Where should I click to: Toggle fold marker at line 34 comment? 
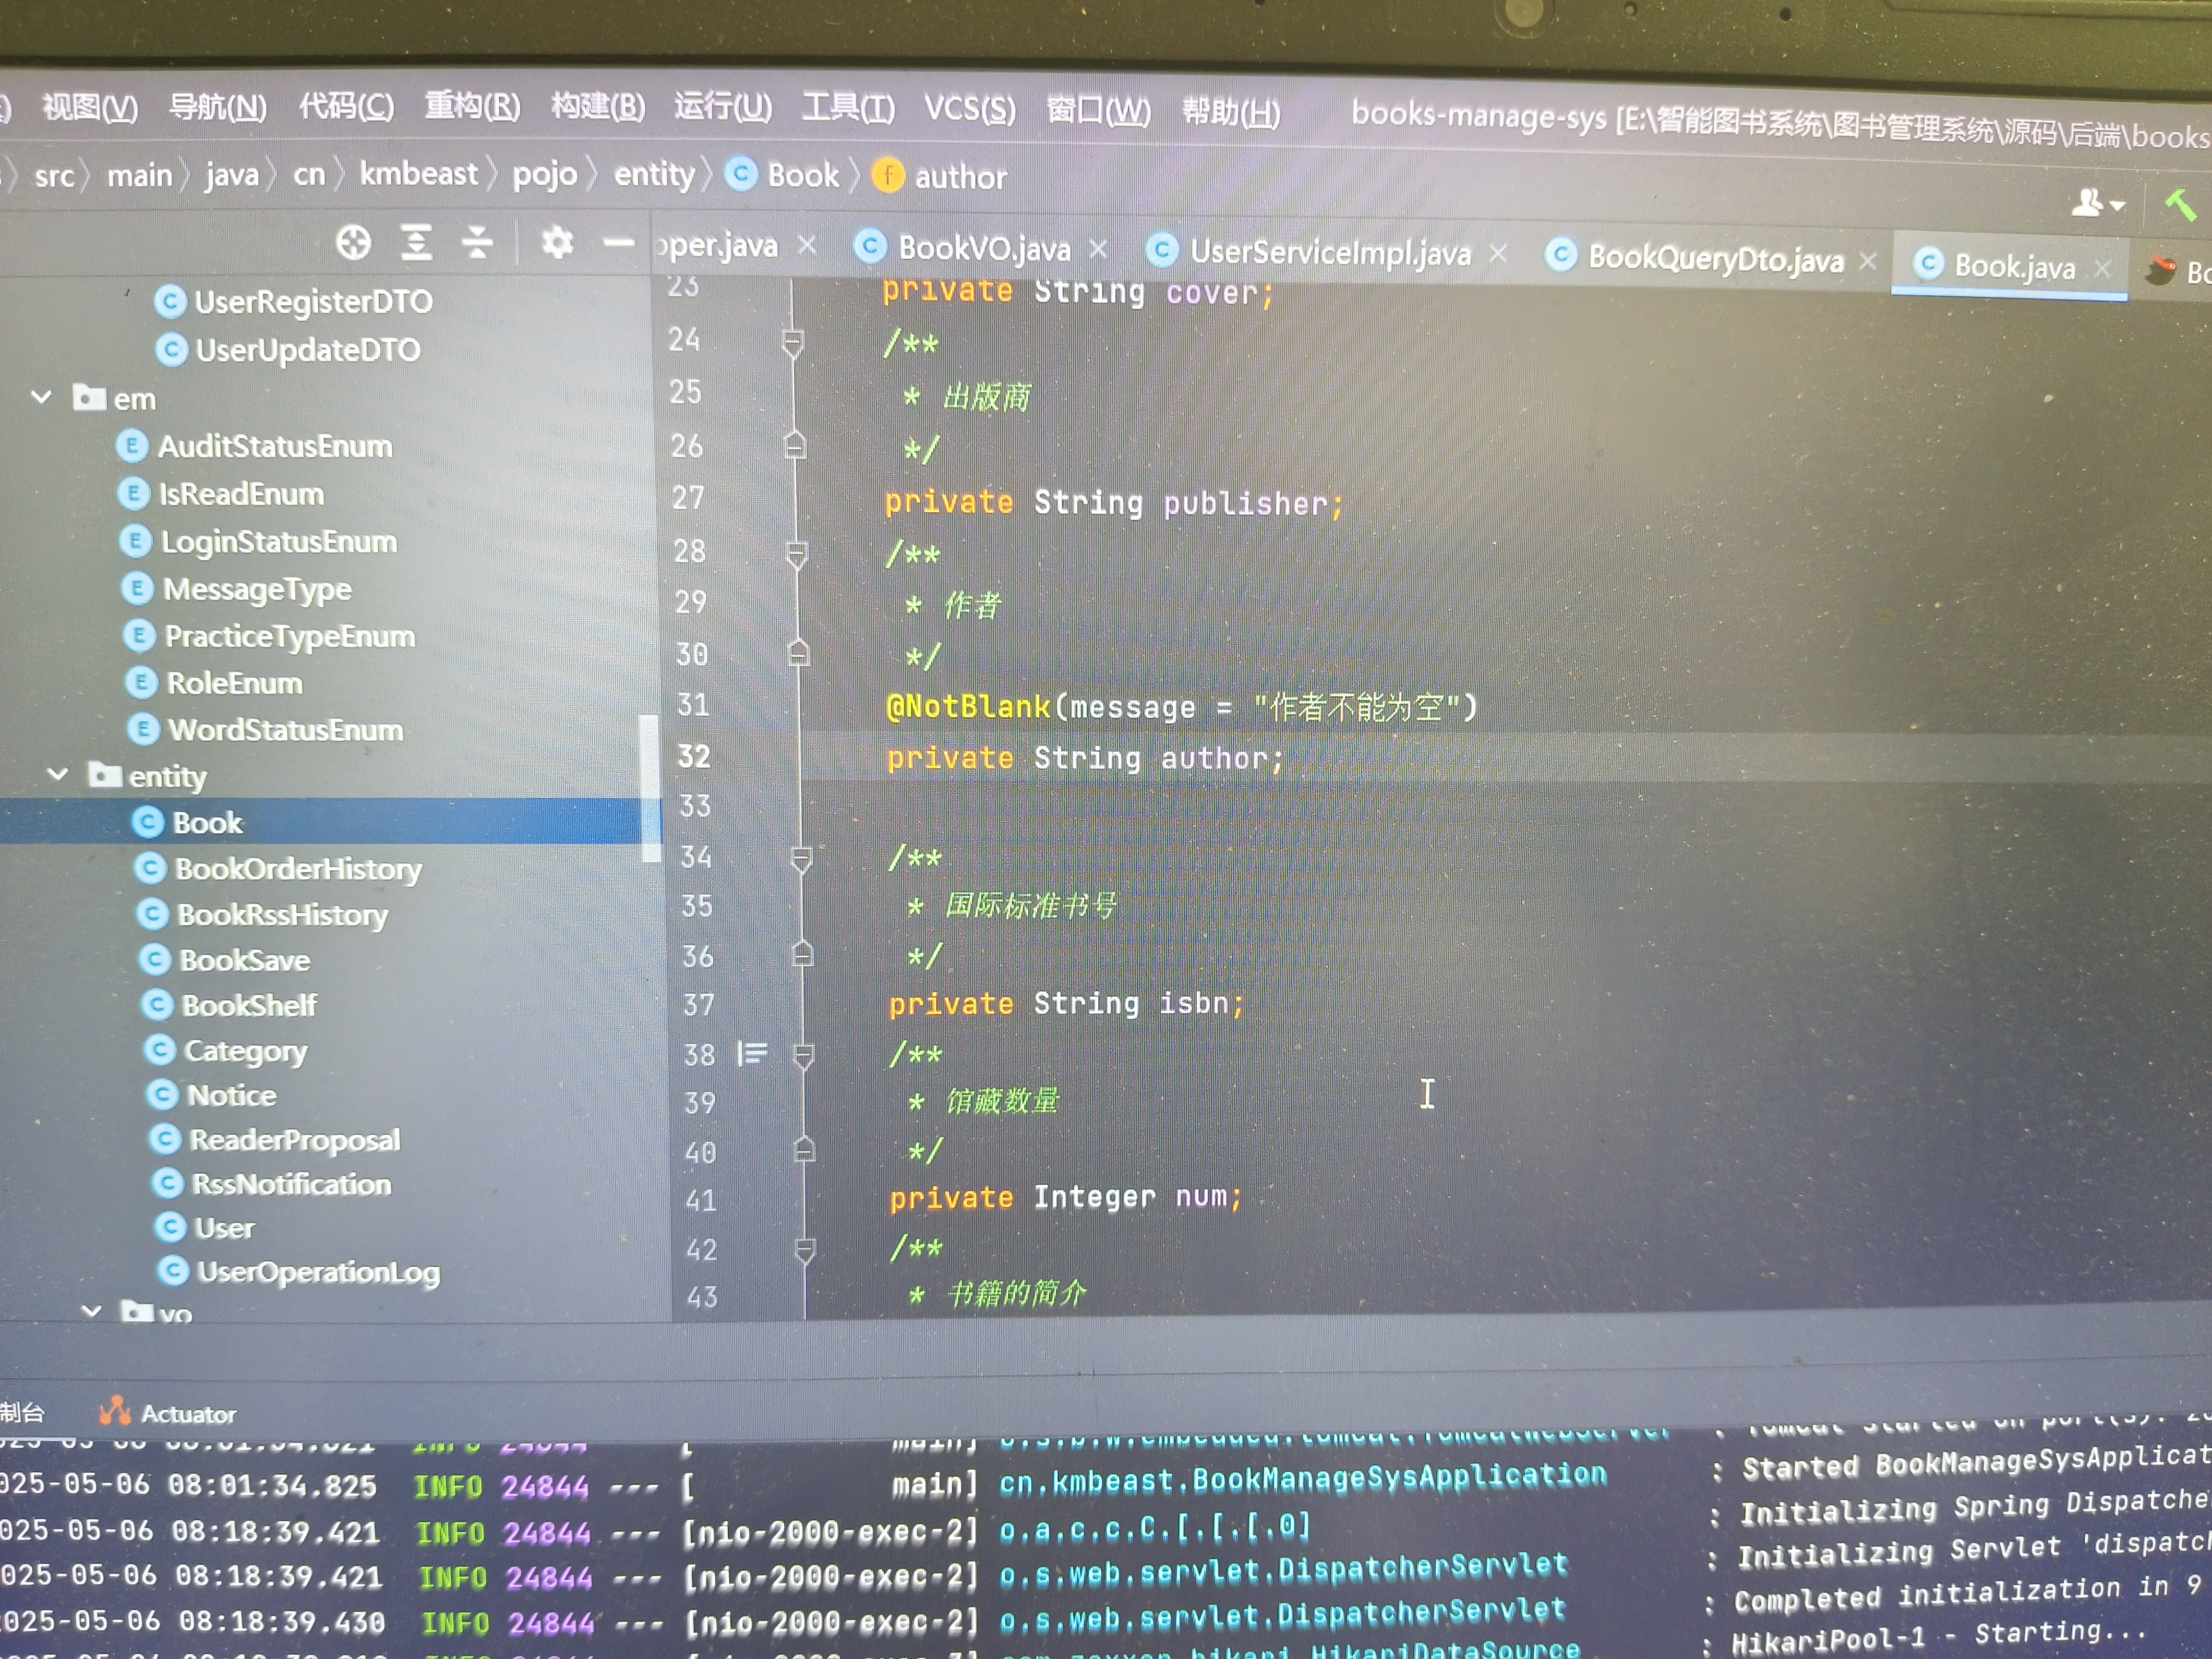[x=801, y=858]
